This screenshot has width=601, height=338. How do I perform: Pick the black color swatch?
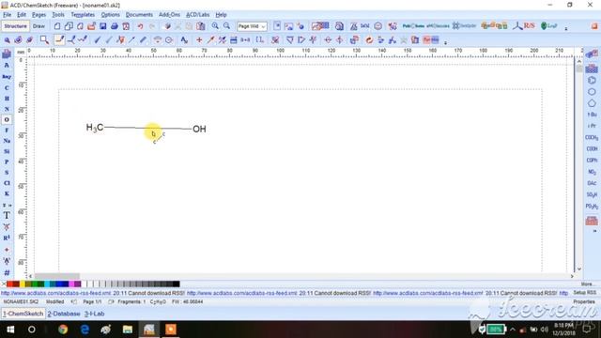click(x=176, y=284)
